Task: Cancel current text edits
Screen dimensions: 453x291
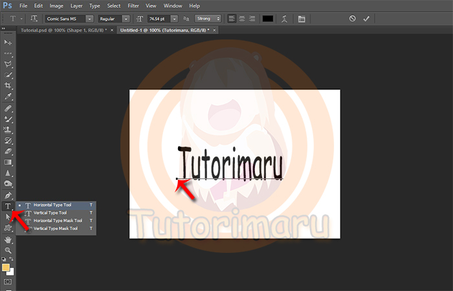Action: coord(352,19)
